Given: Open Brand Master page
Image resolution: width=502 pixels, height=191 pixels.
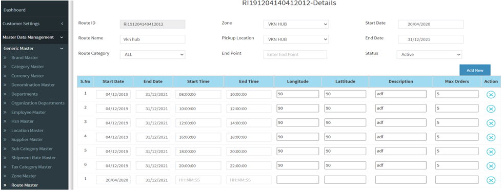Looking at the screenshot, I should click(25, 57).
